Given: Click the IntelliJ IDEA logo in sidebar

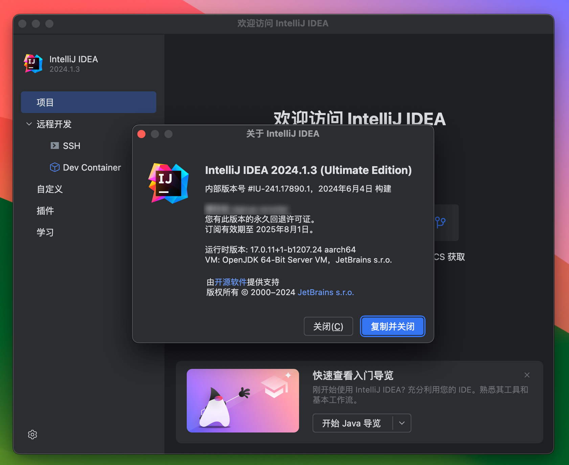Looking at the screenshot, I should pos(33,64).
